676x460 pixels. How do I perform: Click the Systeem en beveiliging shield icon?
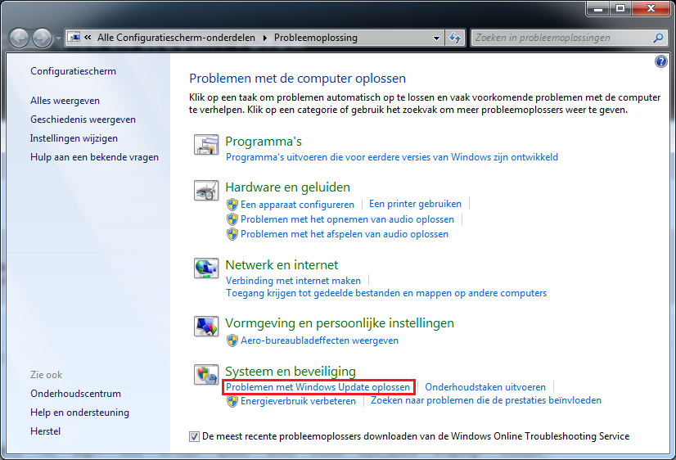[206, 374]
